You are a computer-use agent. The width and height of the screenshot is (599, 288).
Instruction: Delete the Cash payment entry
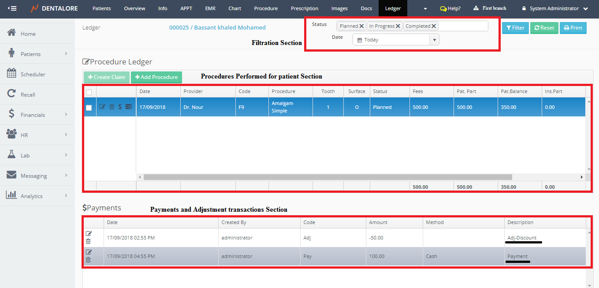click(x=88, y=260)
